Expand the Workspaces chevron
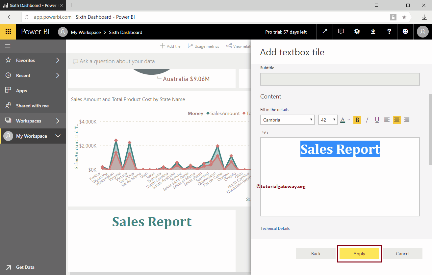Screen dimensions: 432x275 pyautogui.click(x=58, y=121)
